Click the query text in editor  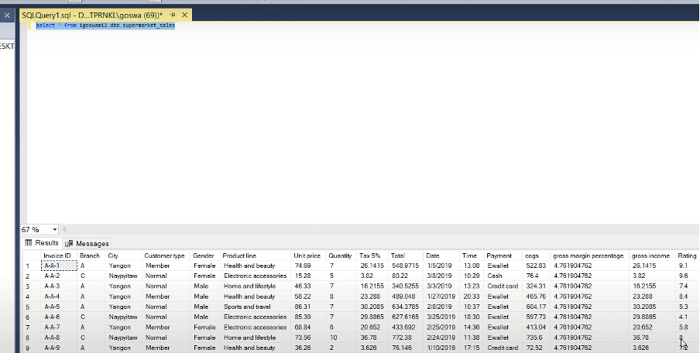(x=105, y=26)
